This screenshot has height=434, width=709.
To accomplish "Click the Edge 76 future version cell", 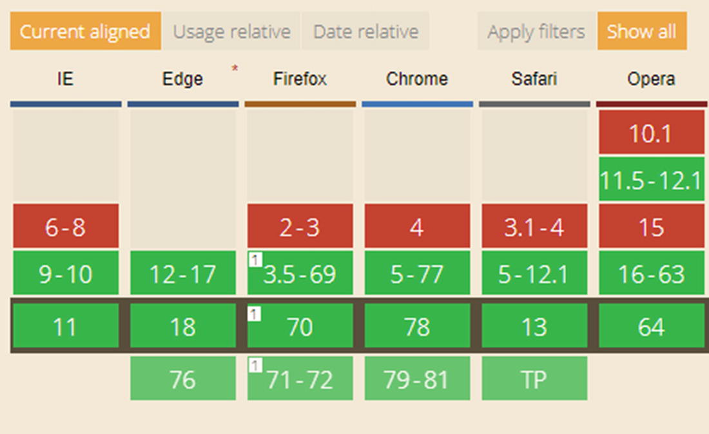I will (x=182, y=379).
